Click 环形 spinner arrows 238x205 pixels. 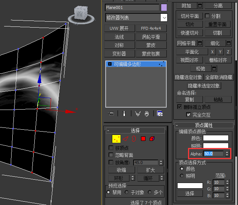coord(133,178)
